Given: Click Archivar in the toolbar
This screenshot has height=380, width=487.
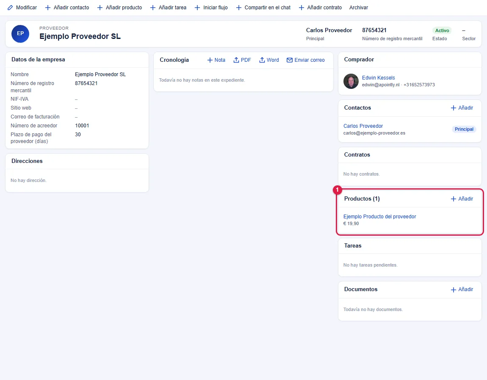Looking at the screenshot, I should [x=358, y=8].
